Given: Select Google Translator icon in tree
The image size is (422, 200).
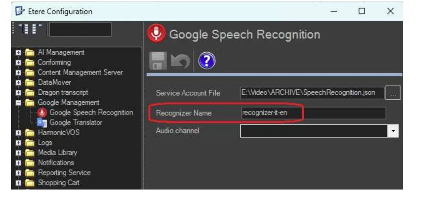Looking at the screenshot, I should click(x=42, y=123).
